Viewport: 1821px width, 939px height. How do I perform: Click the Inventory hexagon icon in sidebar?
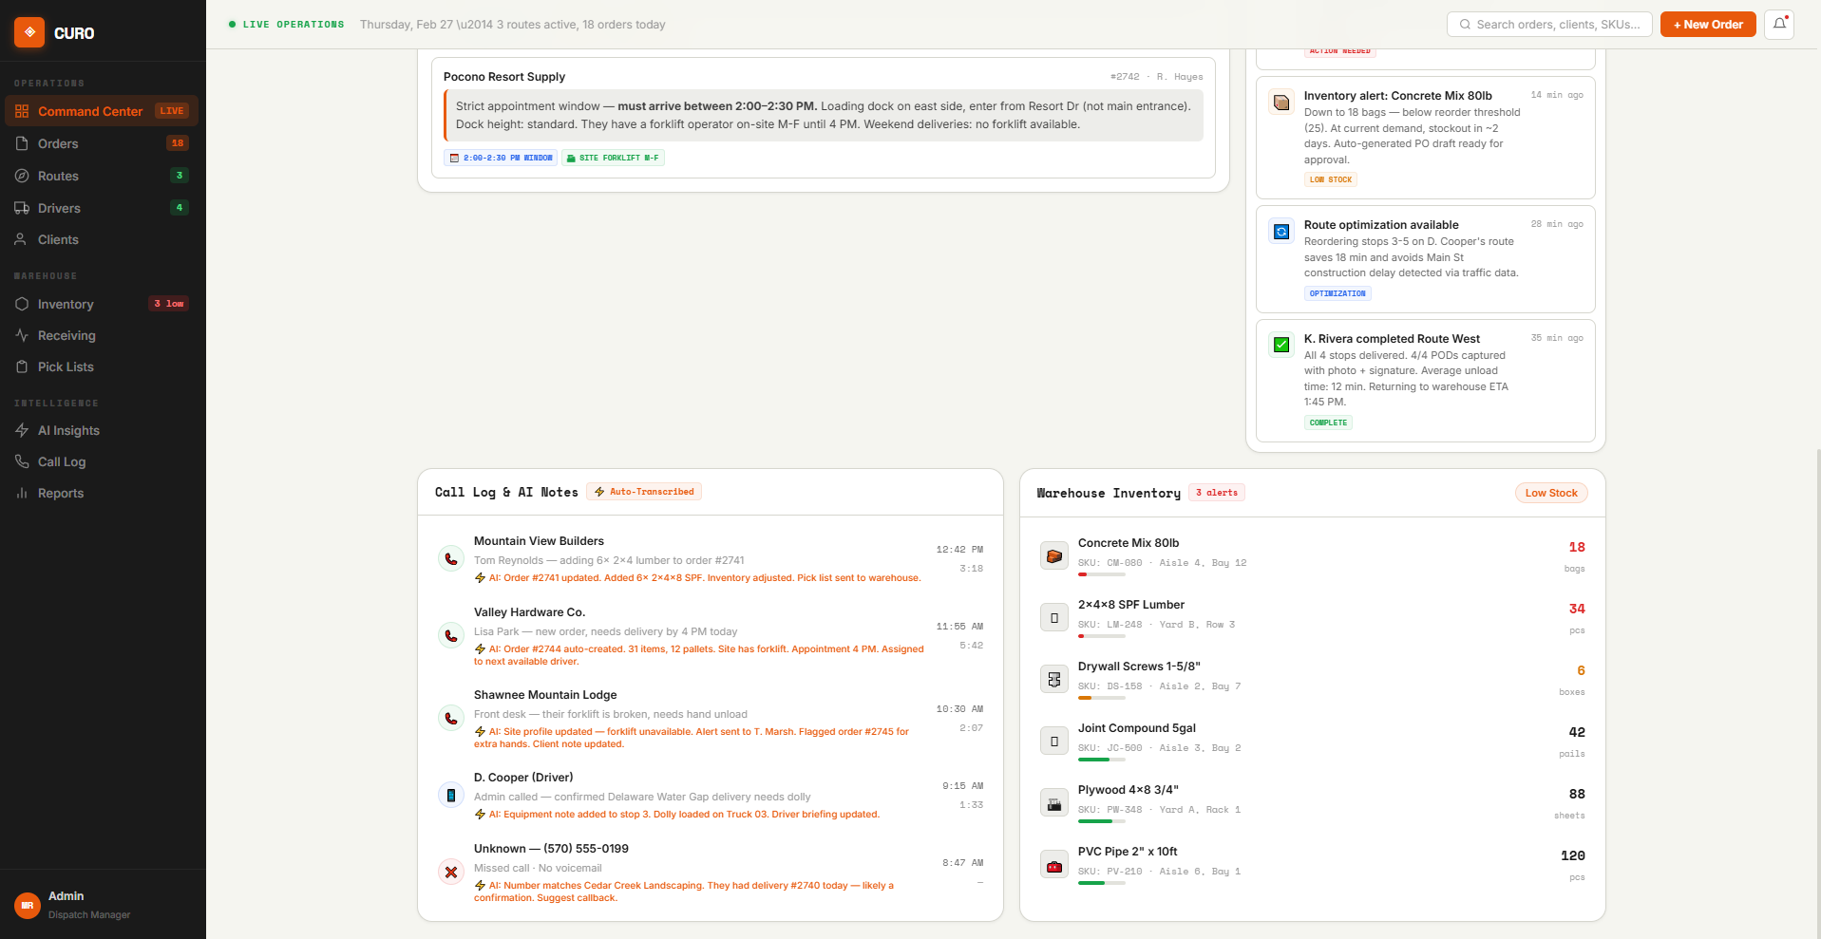22,304
